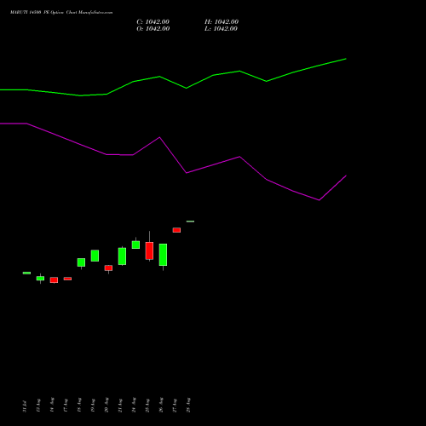426x426 pixels.
Task: Click the 28 Aug date axis label
Action: pos(188,405)
